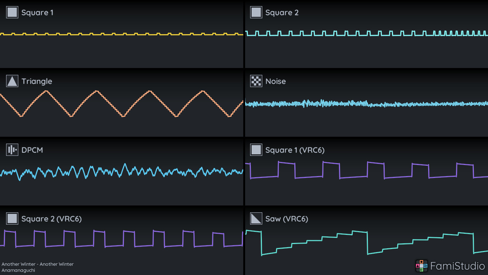Select the Triangle channel icon
The width and height of the screenshot is (488, 275).
(12, 81)
